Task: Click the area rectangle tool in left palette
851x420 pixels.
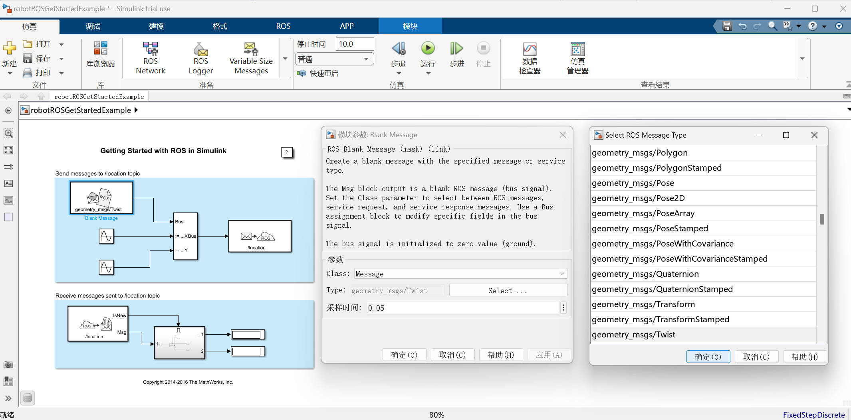Action: (8, 217)
